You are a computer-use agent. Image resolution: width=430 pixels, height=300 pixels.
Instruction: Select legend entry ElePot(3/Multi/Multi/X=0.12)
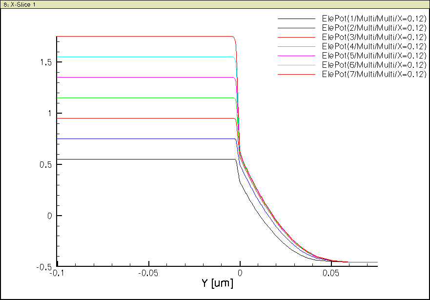(x=374, y=37)
